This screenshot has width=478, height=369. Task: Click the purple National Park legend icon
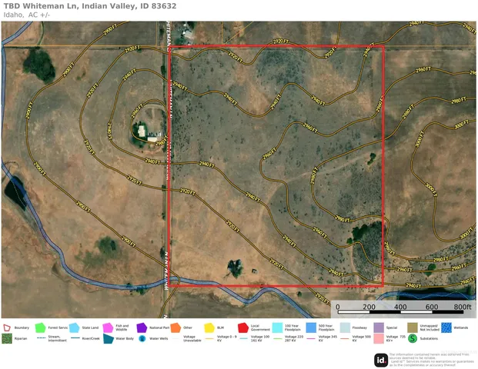click(x=142, y=327)
